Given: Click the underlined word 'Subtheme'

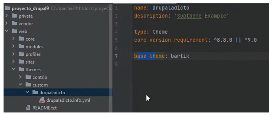Looking at the screenshot, I should point(189,16).
